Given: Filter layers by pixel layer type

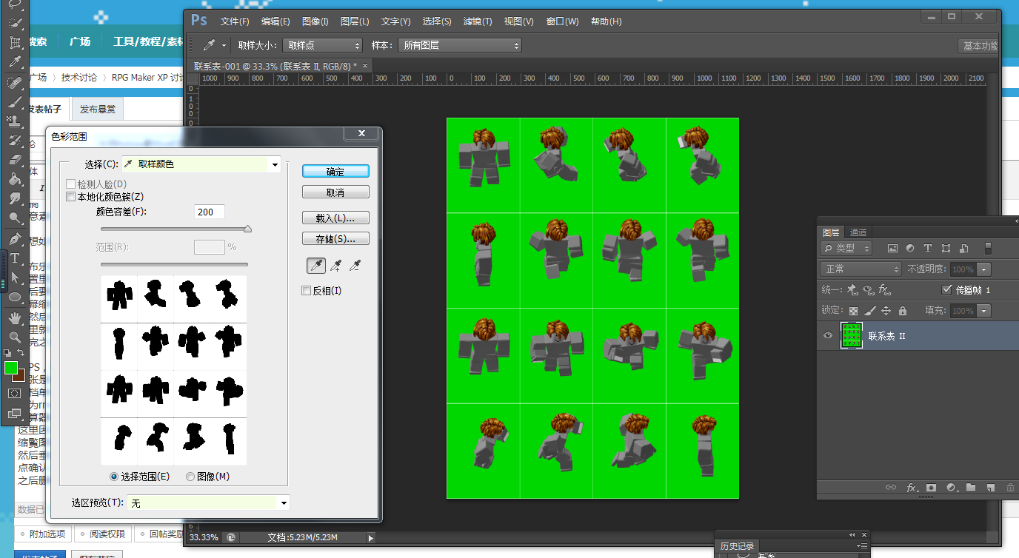Looking at the screenshot, I should [892, 249].
